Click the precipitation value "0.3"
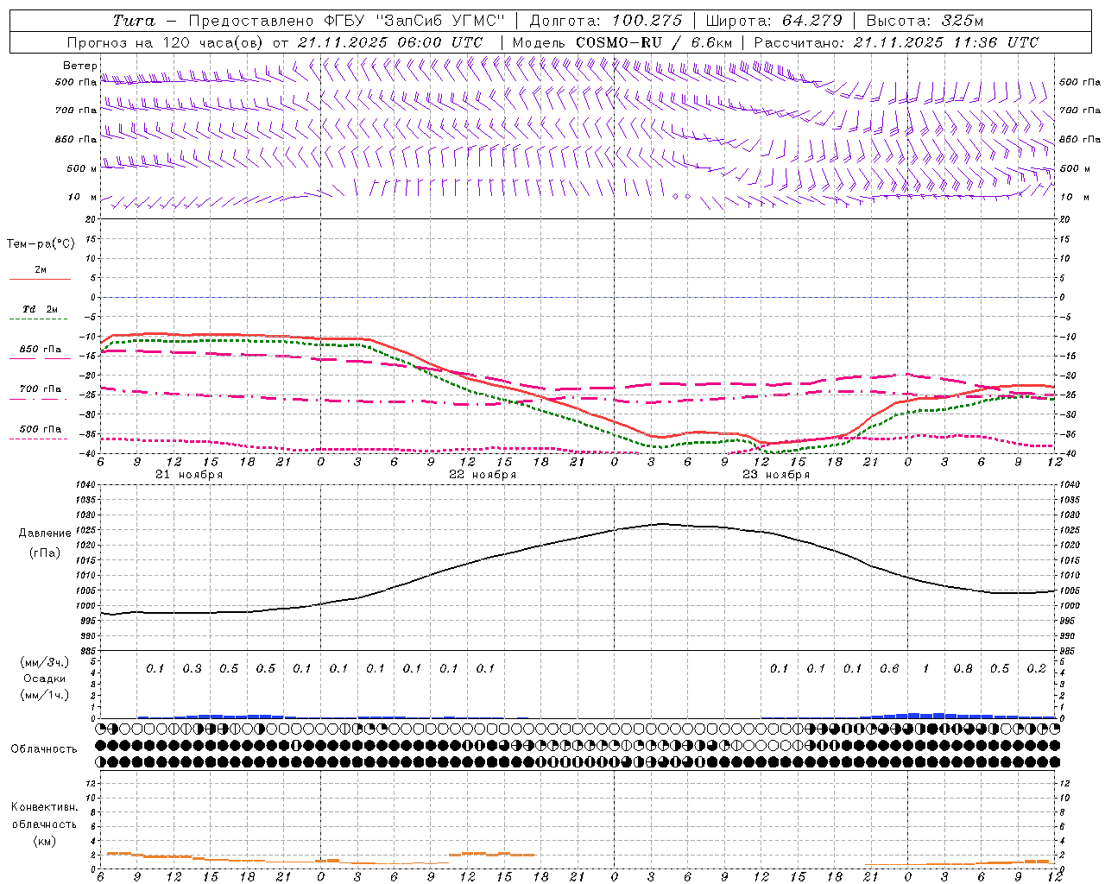The image size is (1105, 884). coord(192,668)
